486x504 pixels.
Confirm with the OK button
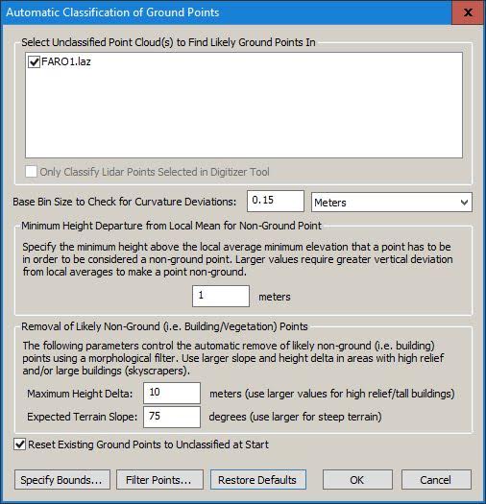point(357,480)
